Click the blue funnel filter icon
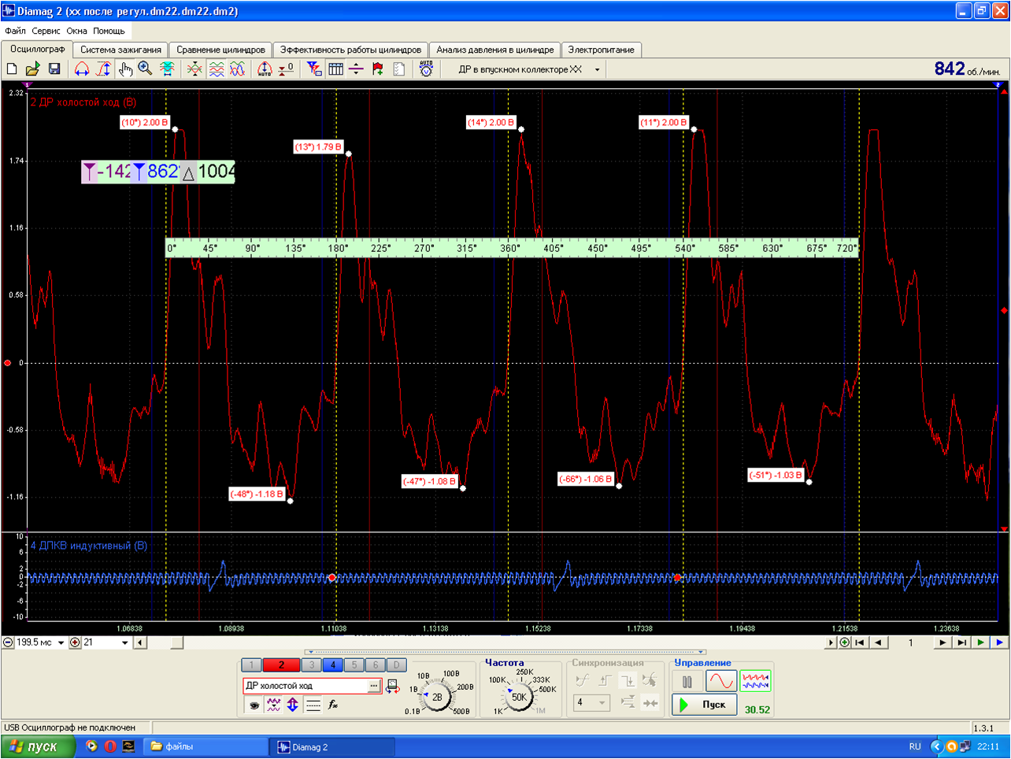The image size is (1011, 759). (x=314, y=69)
